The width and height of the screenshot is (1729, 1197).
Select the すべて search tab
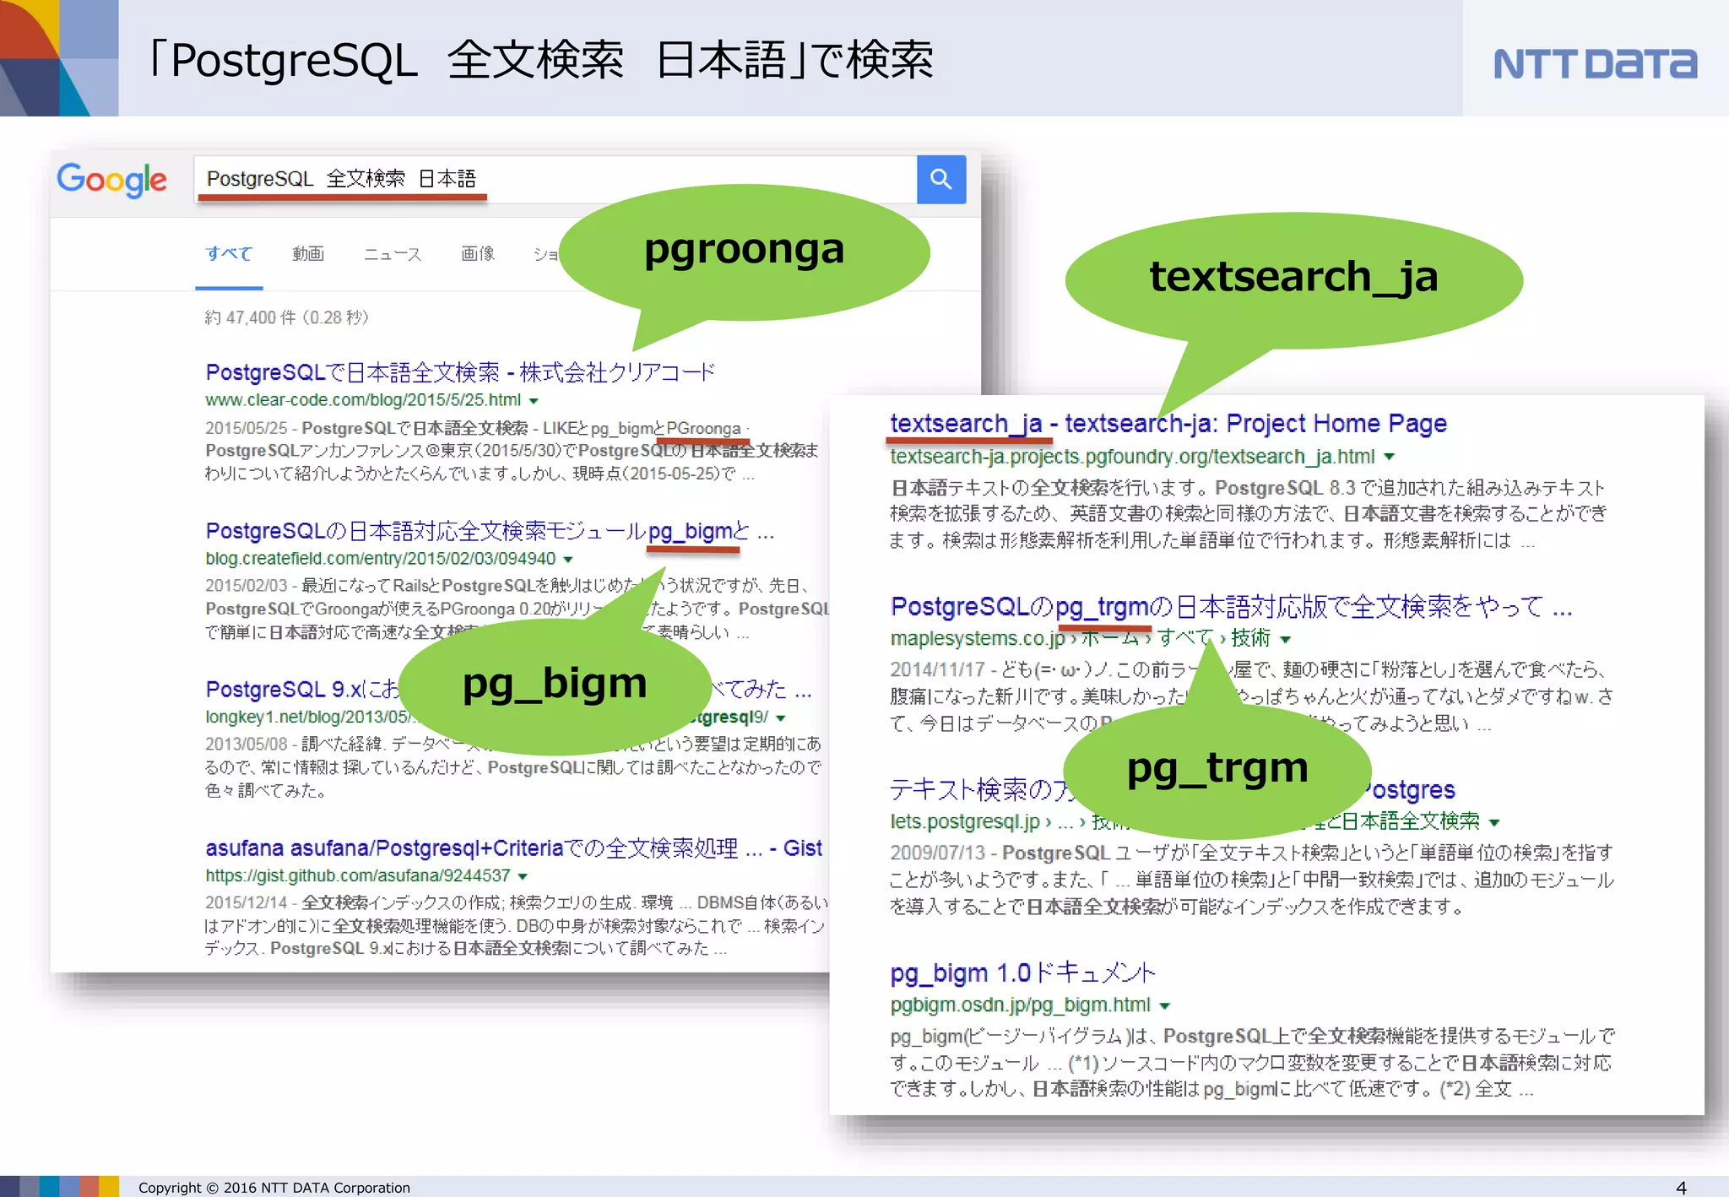pos(229,253)
